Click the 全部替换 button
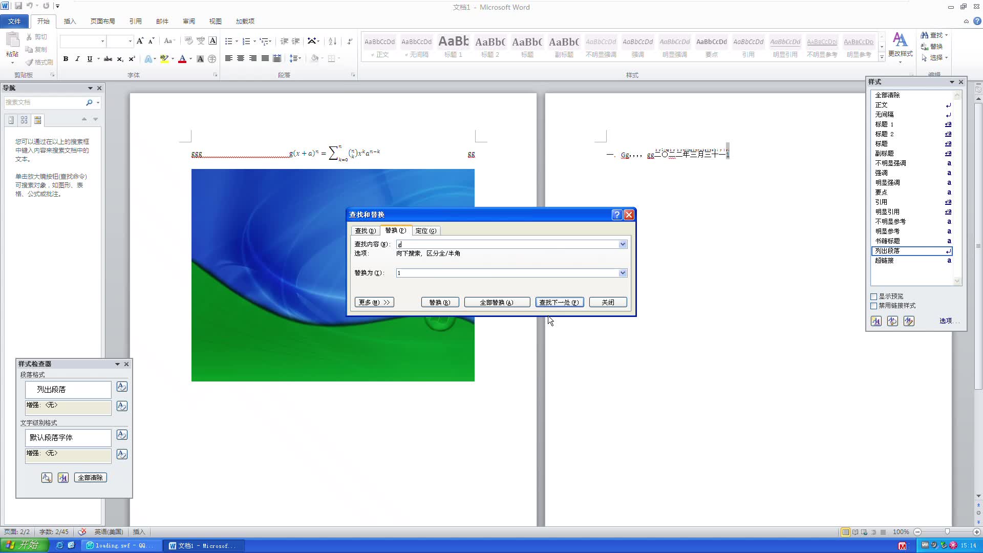This screenshot has width=983, height=553. (x=497, y=302)
